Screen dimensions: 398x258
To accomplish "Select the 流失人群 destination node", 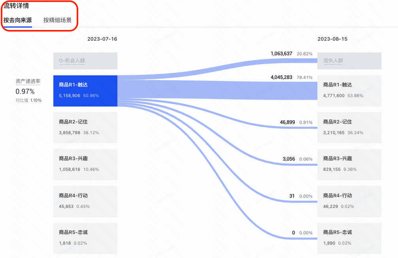I will point(349,61).
